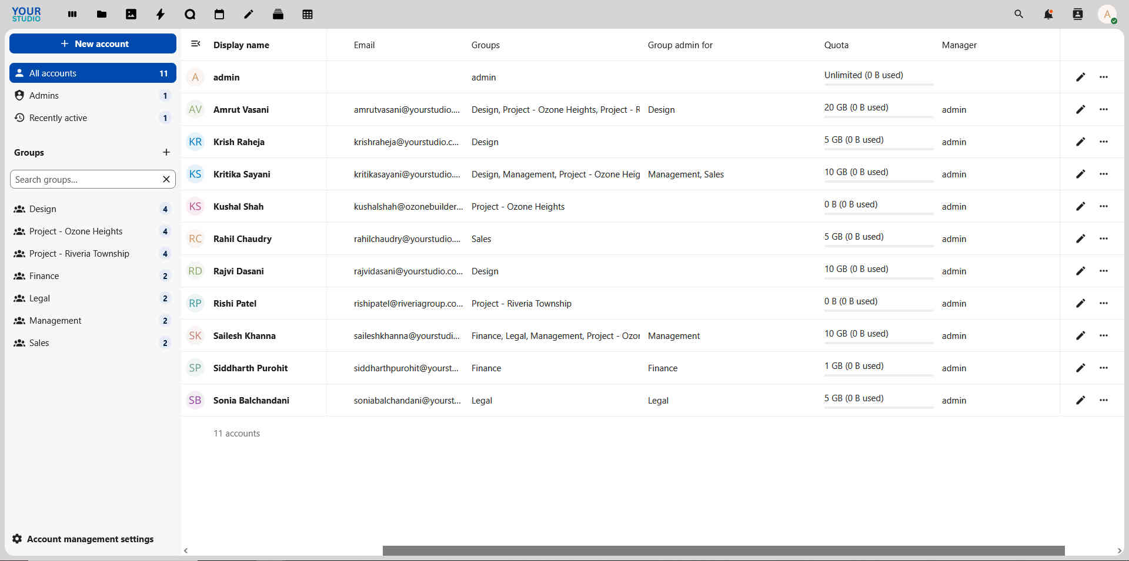Image resolution: width=1129 pixels, height=561 pixels.
Task: Edit the Amrut Vasani account
Action: 1081,109
